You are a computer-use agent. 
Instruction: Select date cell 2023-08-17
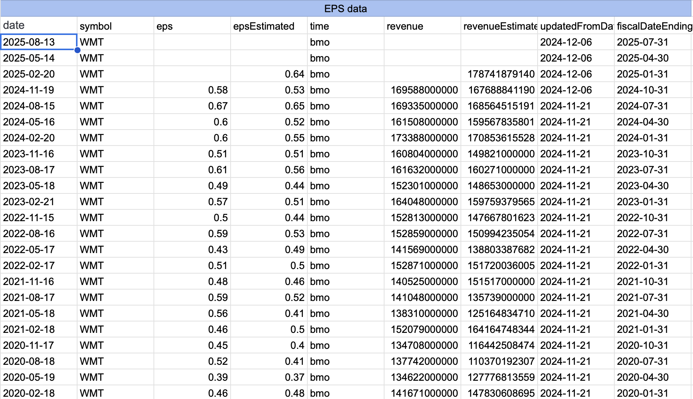[x=39, y=169]
